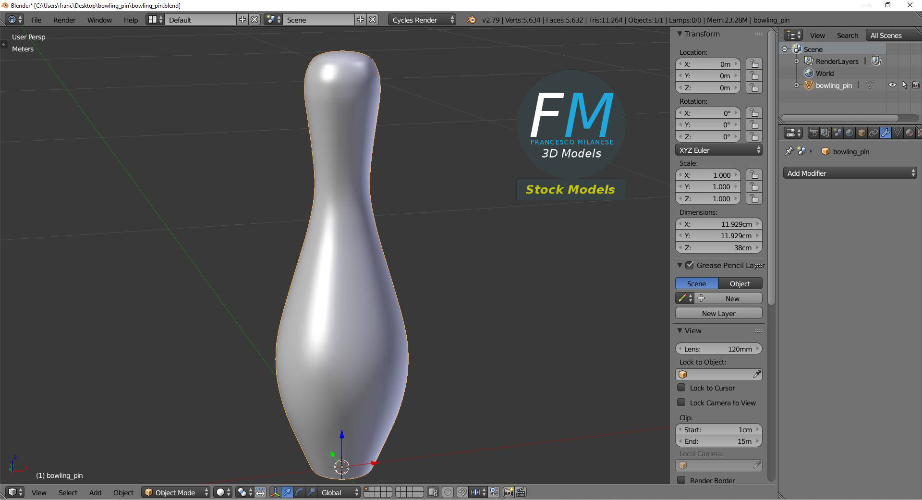Expand the RenderLayers tree item

coord(797,61)
